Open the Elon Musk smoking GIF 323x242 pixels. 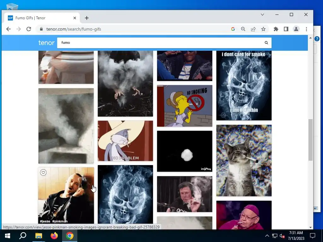[x=185, y=194]
